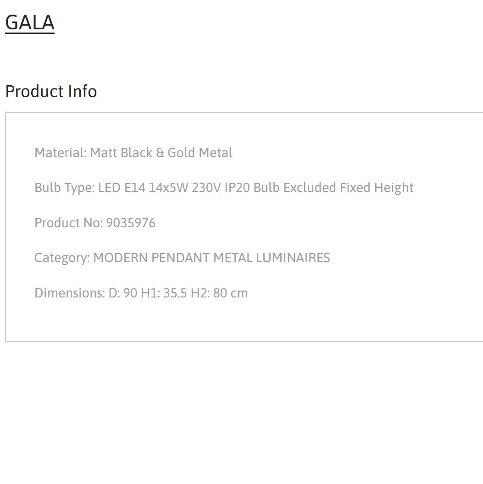
Task: Click the H1: 35.5 height value
Action: (x=164, y=293)
